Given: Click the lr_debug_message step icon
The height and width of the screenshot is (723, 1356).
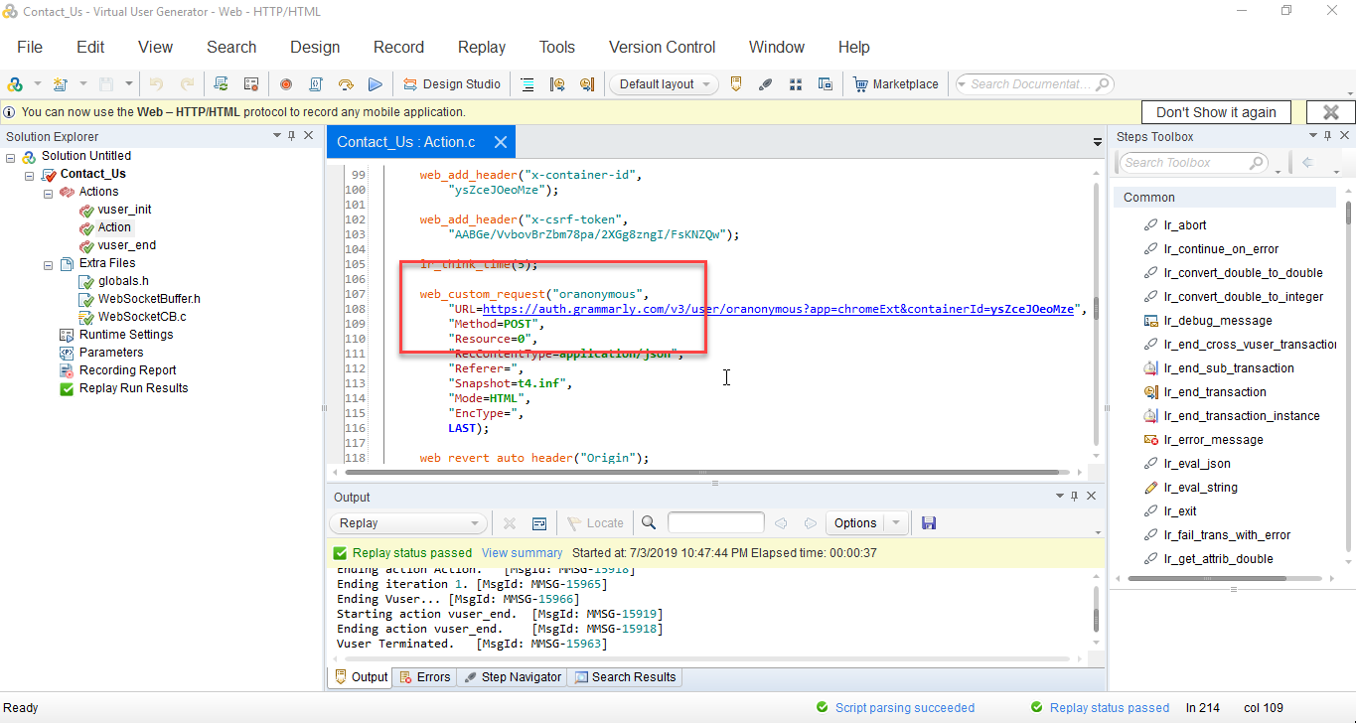Looking at the screenshot, I should coord(1151,321).
